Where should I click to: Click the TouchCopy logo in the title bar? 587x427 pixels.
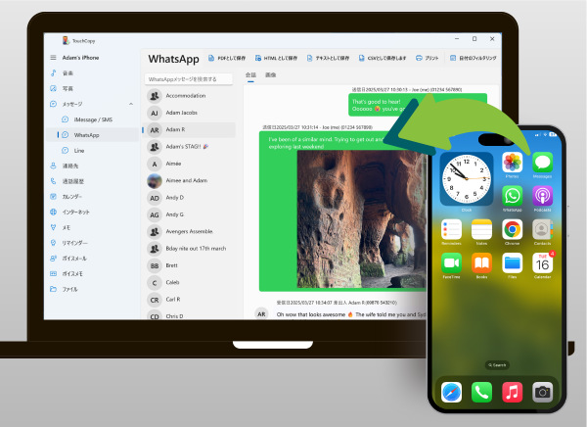pos(66,40)
